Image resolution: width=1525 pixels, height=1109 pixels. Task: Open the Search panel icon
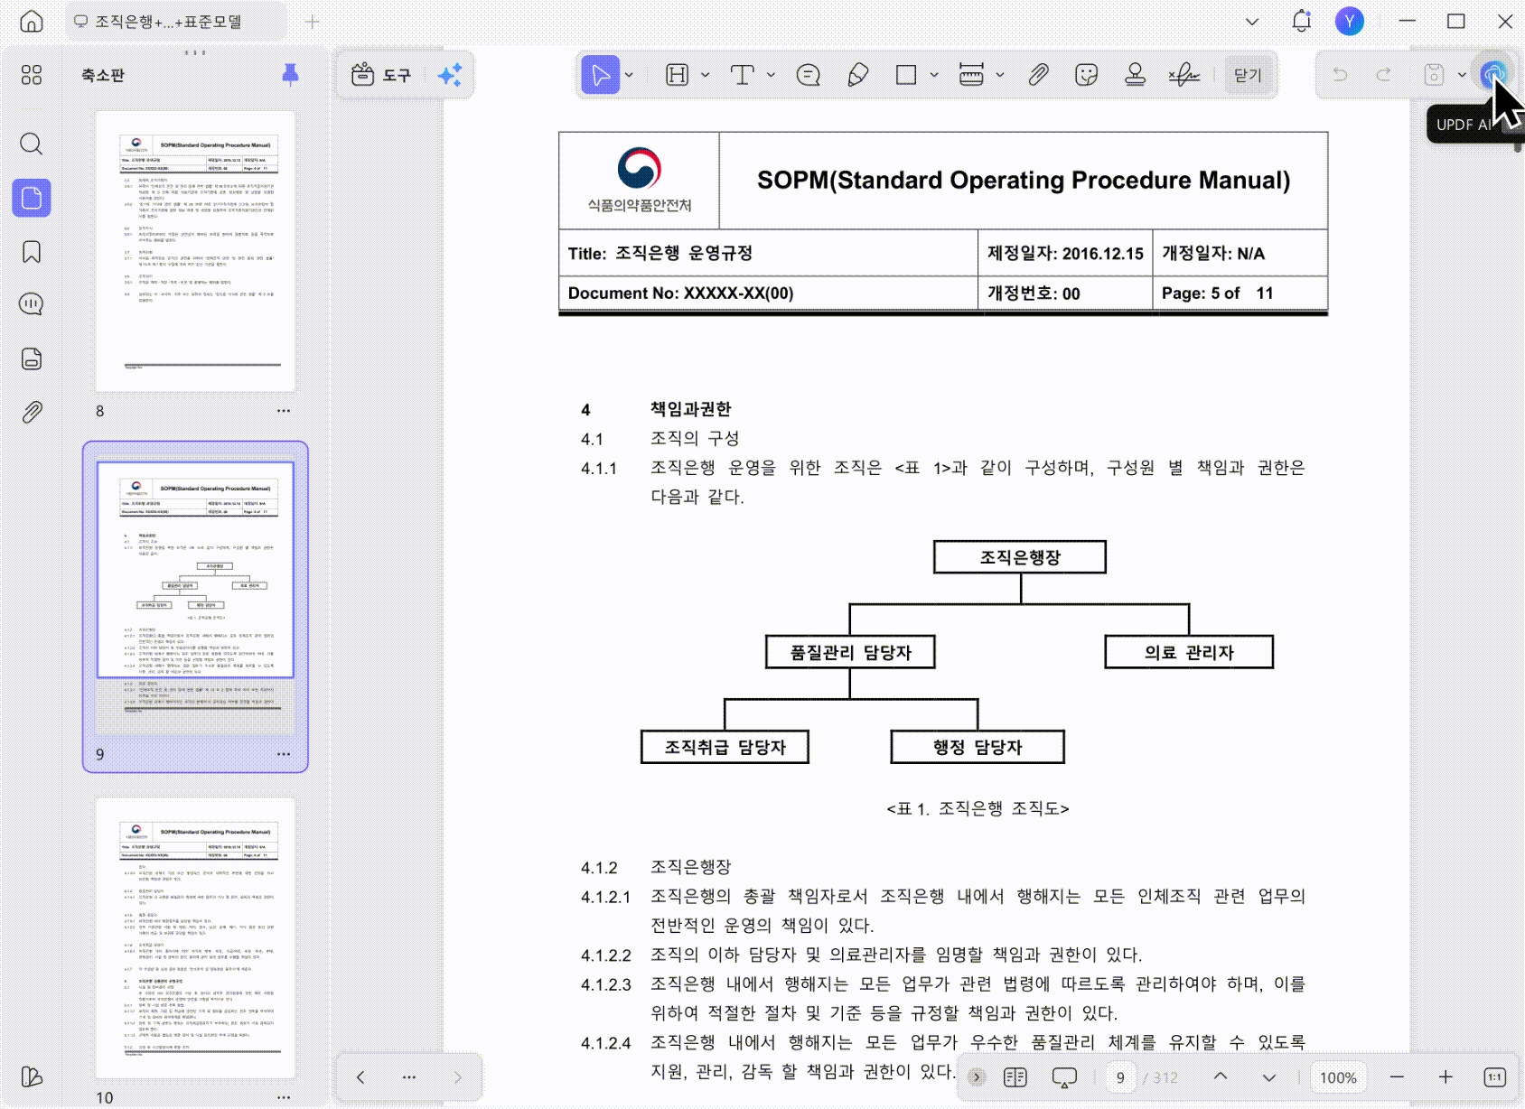point(32,144)
